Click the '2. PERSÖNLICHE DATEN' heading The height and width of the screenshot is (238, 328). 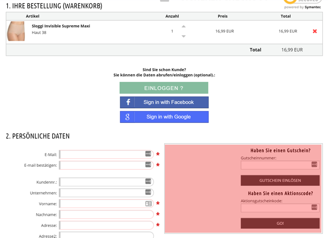[x=38, y=136]
